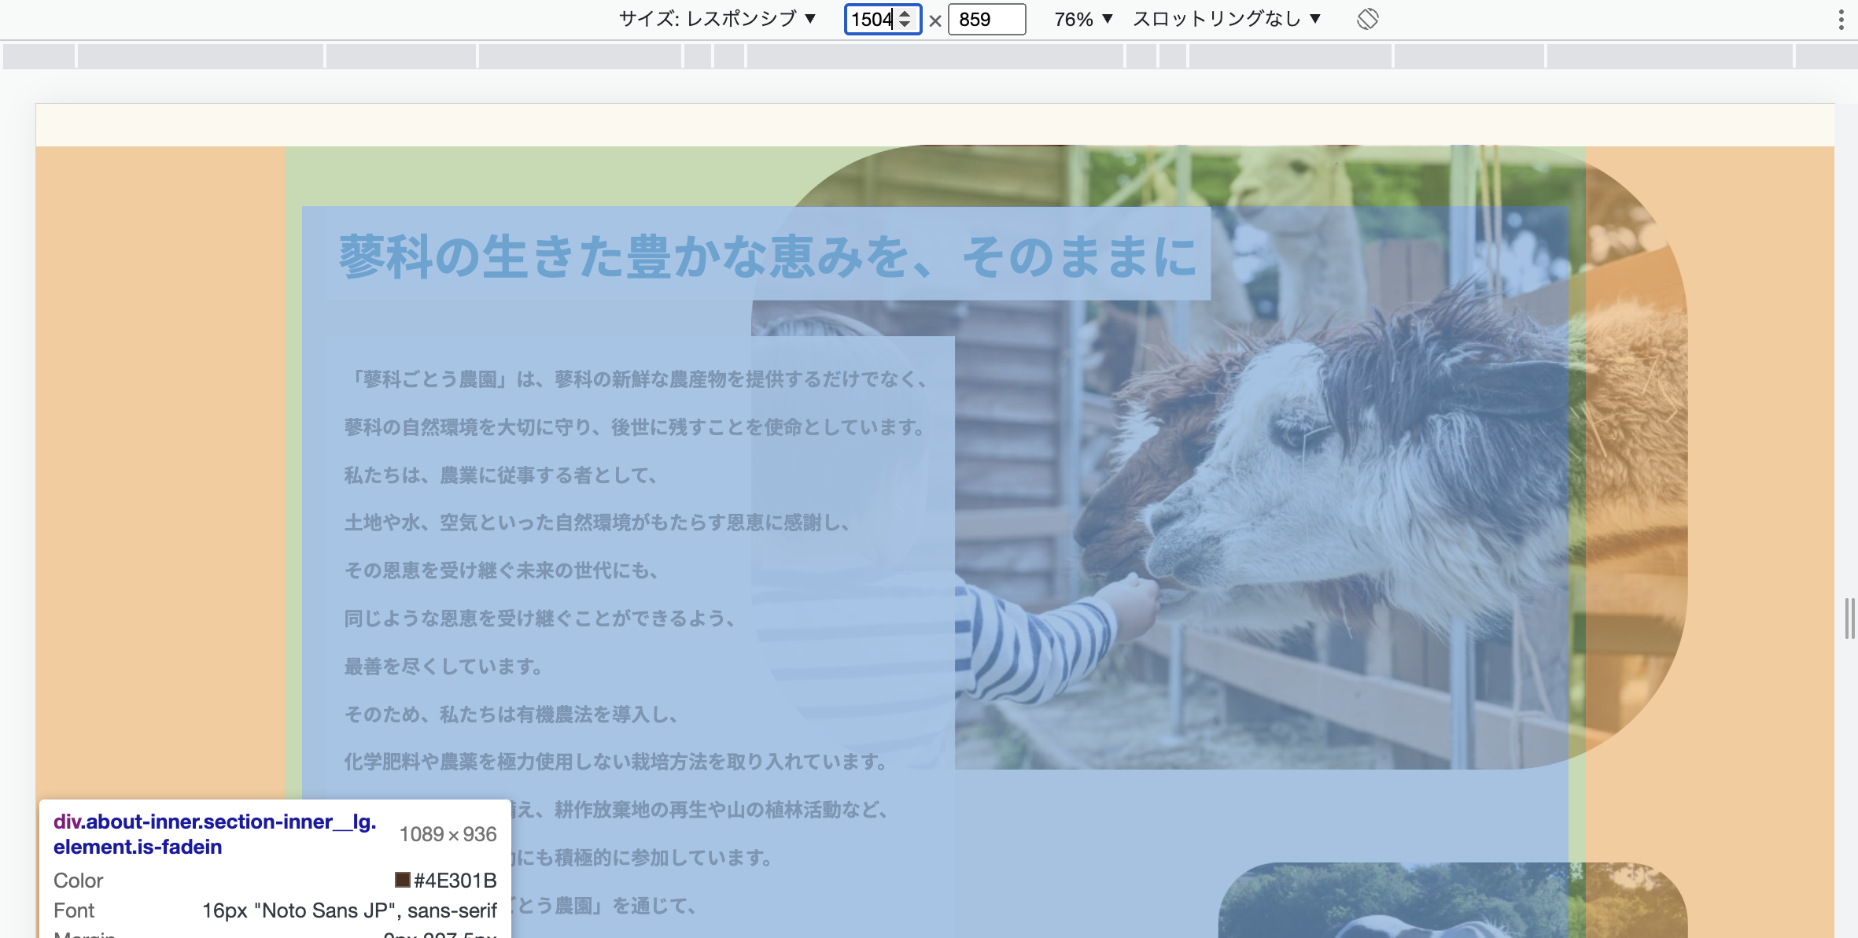Open the three-dot more options menu
The width and height of the screenshot is (1858, 938).
[1841, 19]
